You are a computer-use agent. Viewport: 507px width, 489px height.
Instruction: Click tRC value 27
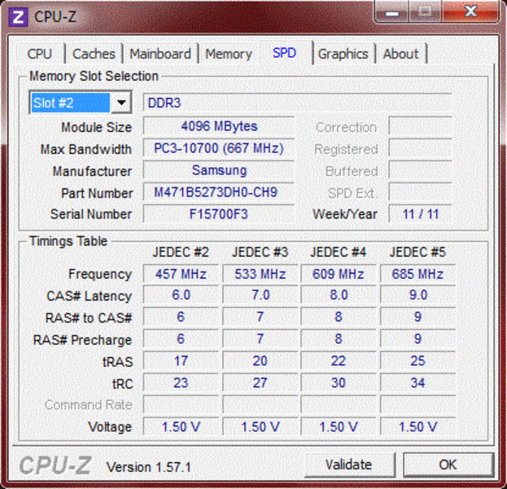(x=260, y=383)
